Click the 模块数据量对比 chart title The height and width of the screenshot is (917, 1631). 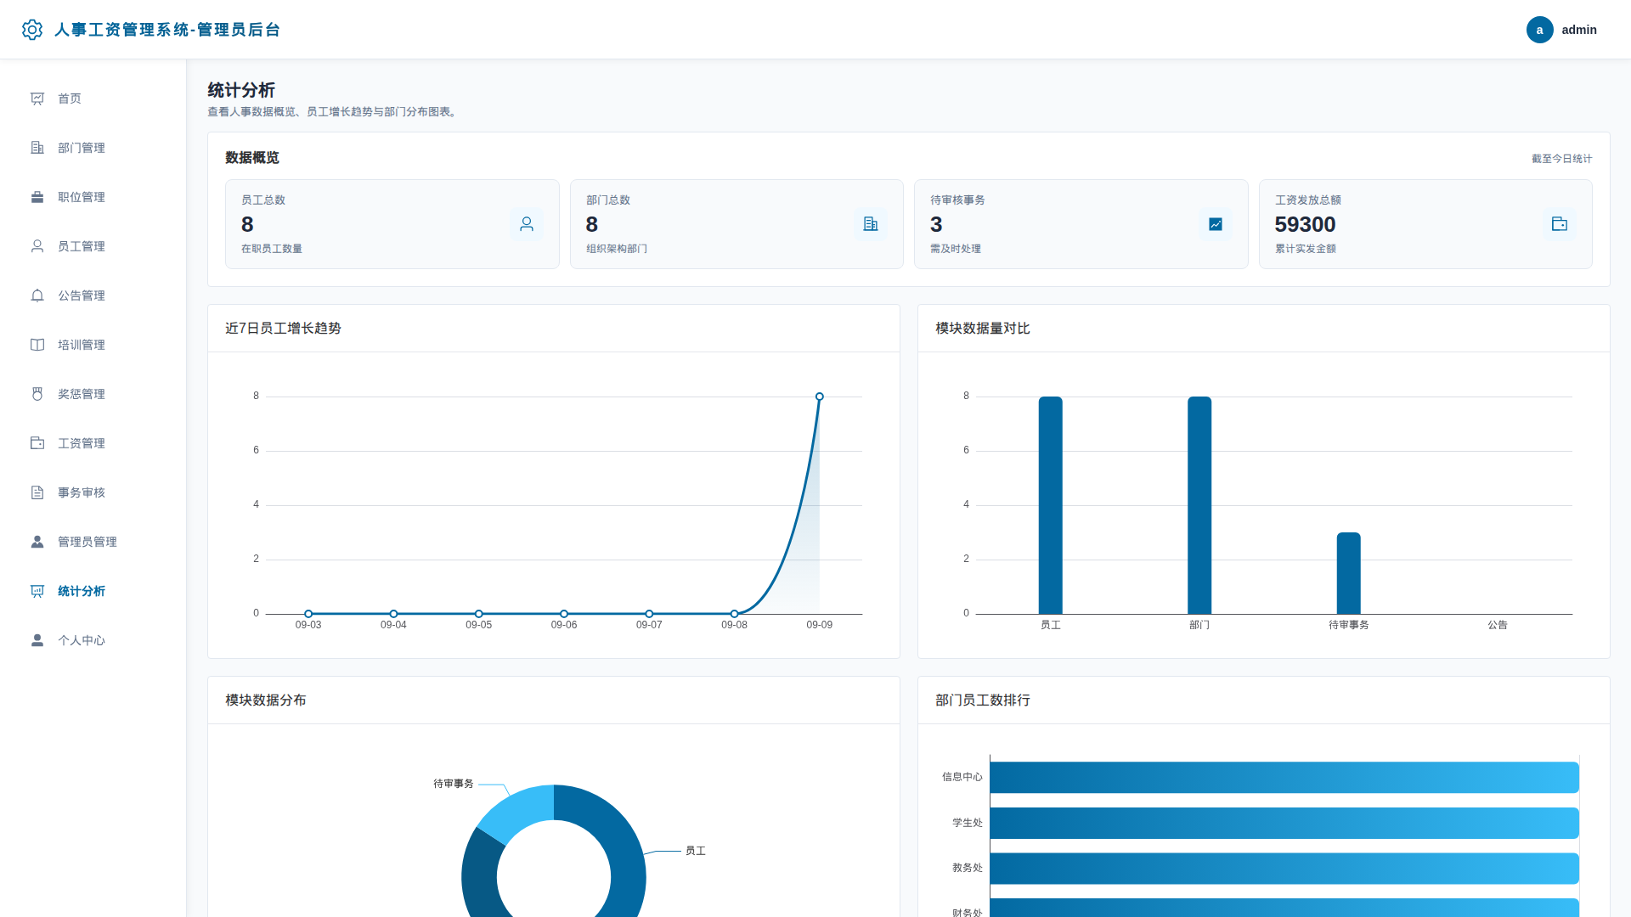coord(983,329)
